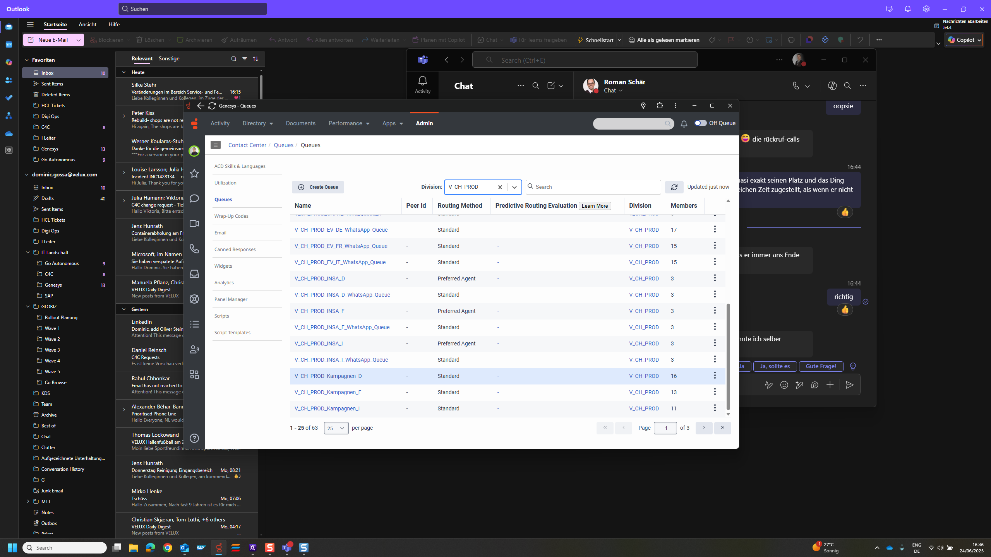Open the Genesys window extensions puzzle icon
Screen dimensions: 991x557
660,106
